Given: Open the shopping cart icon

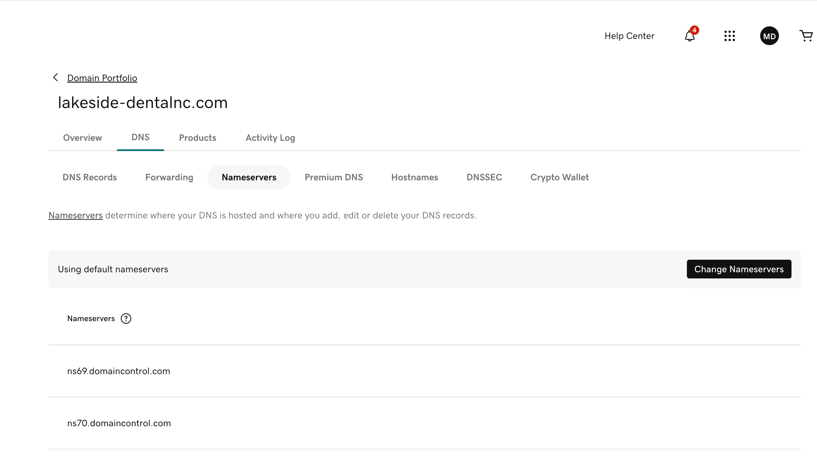Looking at the screenshot, I should [806, 35].
